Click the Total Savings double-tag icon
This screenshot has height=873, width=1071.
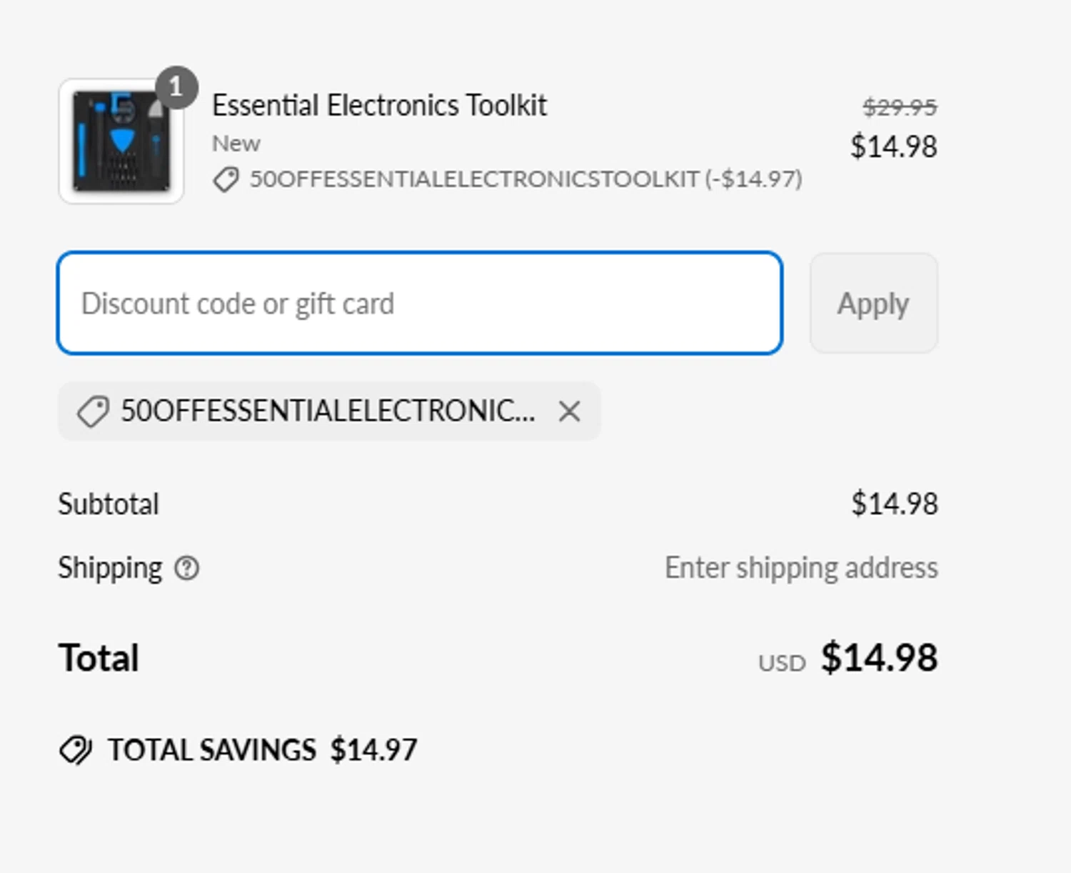(x=75, y=750)
